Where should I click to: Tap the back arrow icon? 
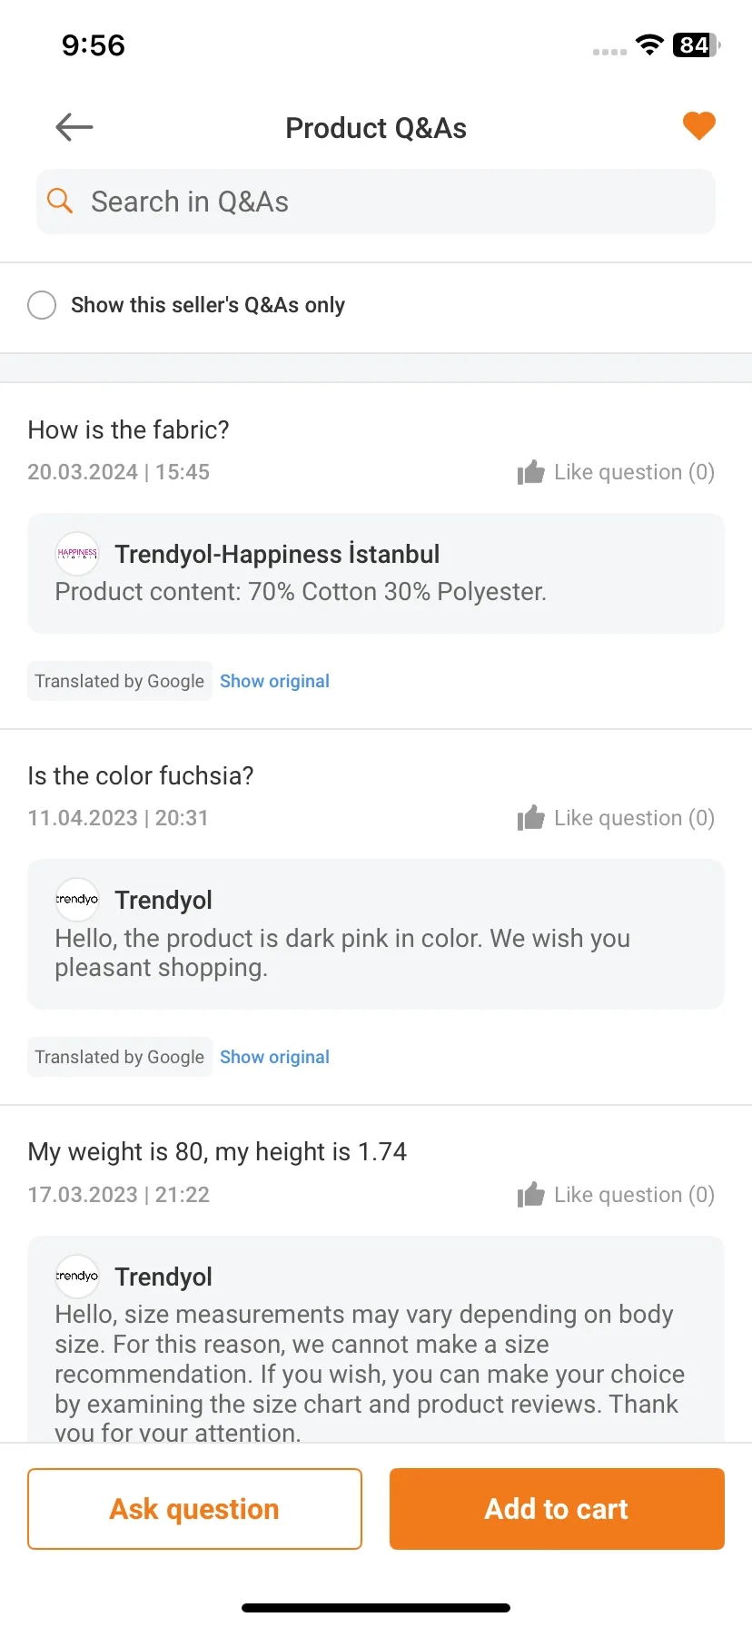[x=74, y=127]
